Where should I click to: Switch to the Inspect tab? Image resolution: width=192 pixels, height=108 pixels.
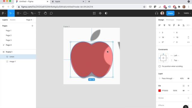179,20
